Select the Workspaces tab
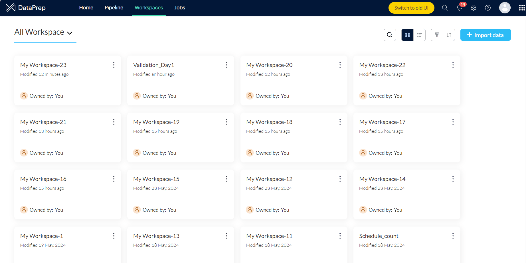 pyautogui.click(x=149, y=8)
